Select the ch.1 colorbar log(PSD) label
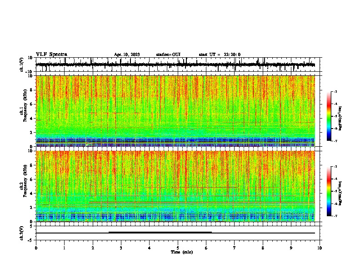The width and height of the screenshot is (360, 278). [x=340, y=118]
